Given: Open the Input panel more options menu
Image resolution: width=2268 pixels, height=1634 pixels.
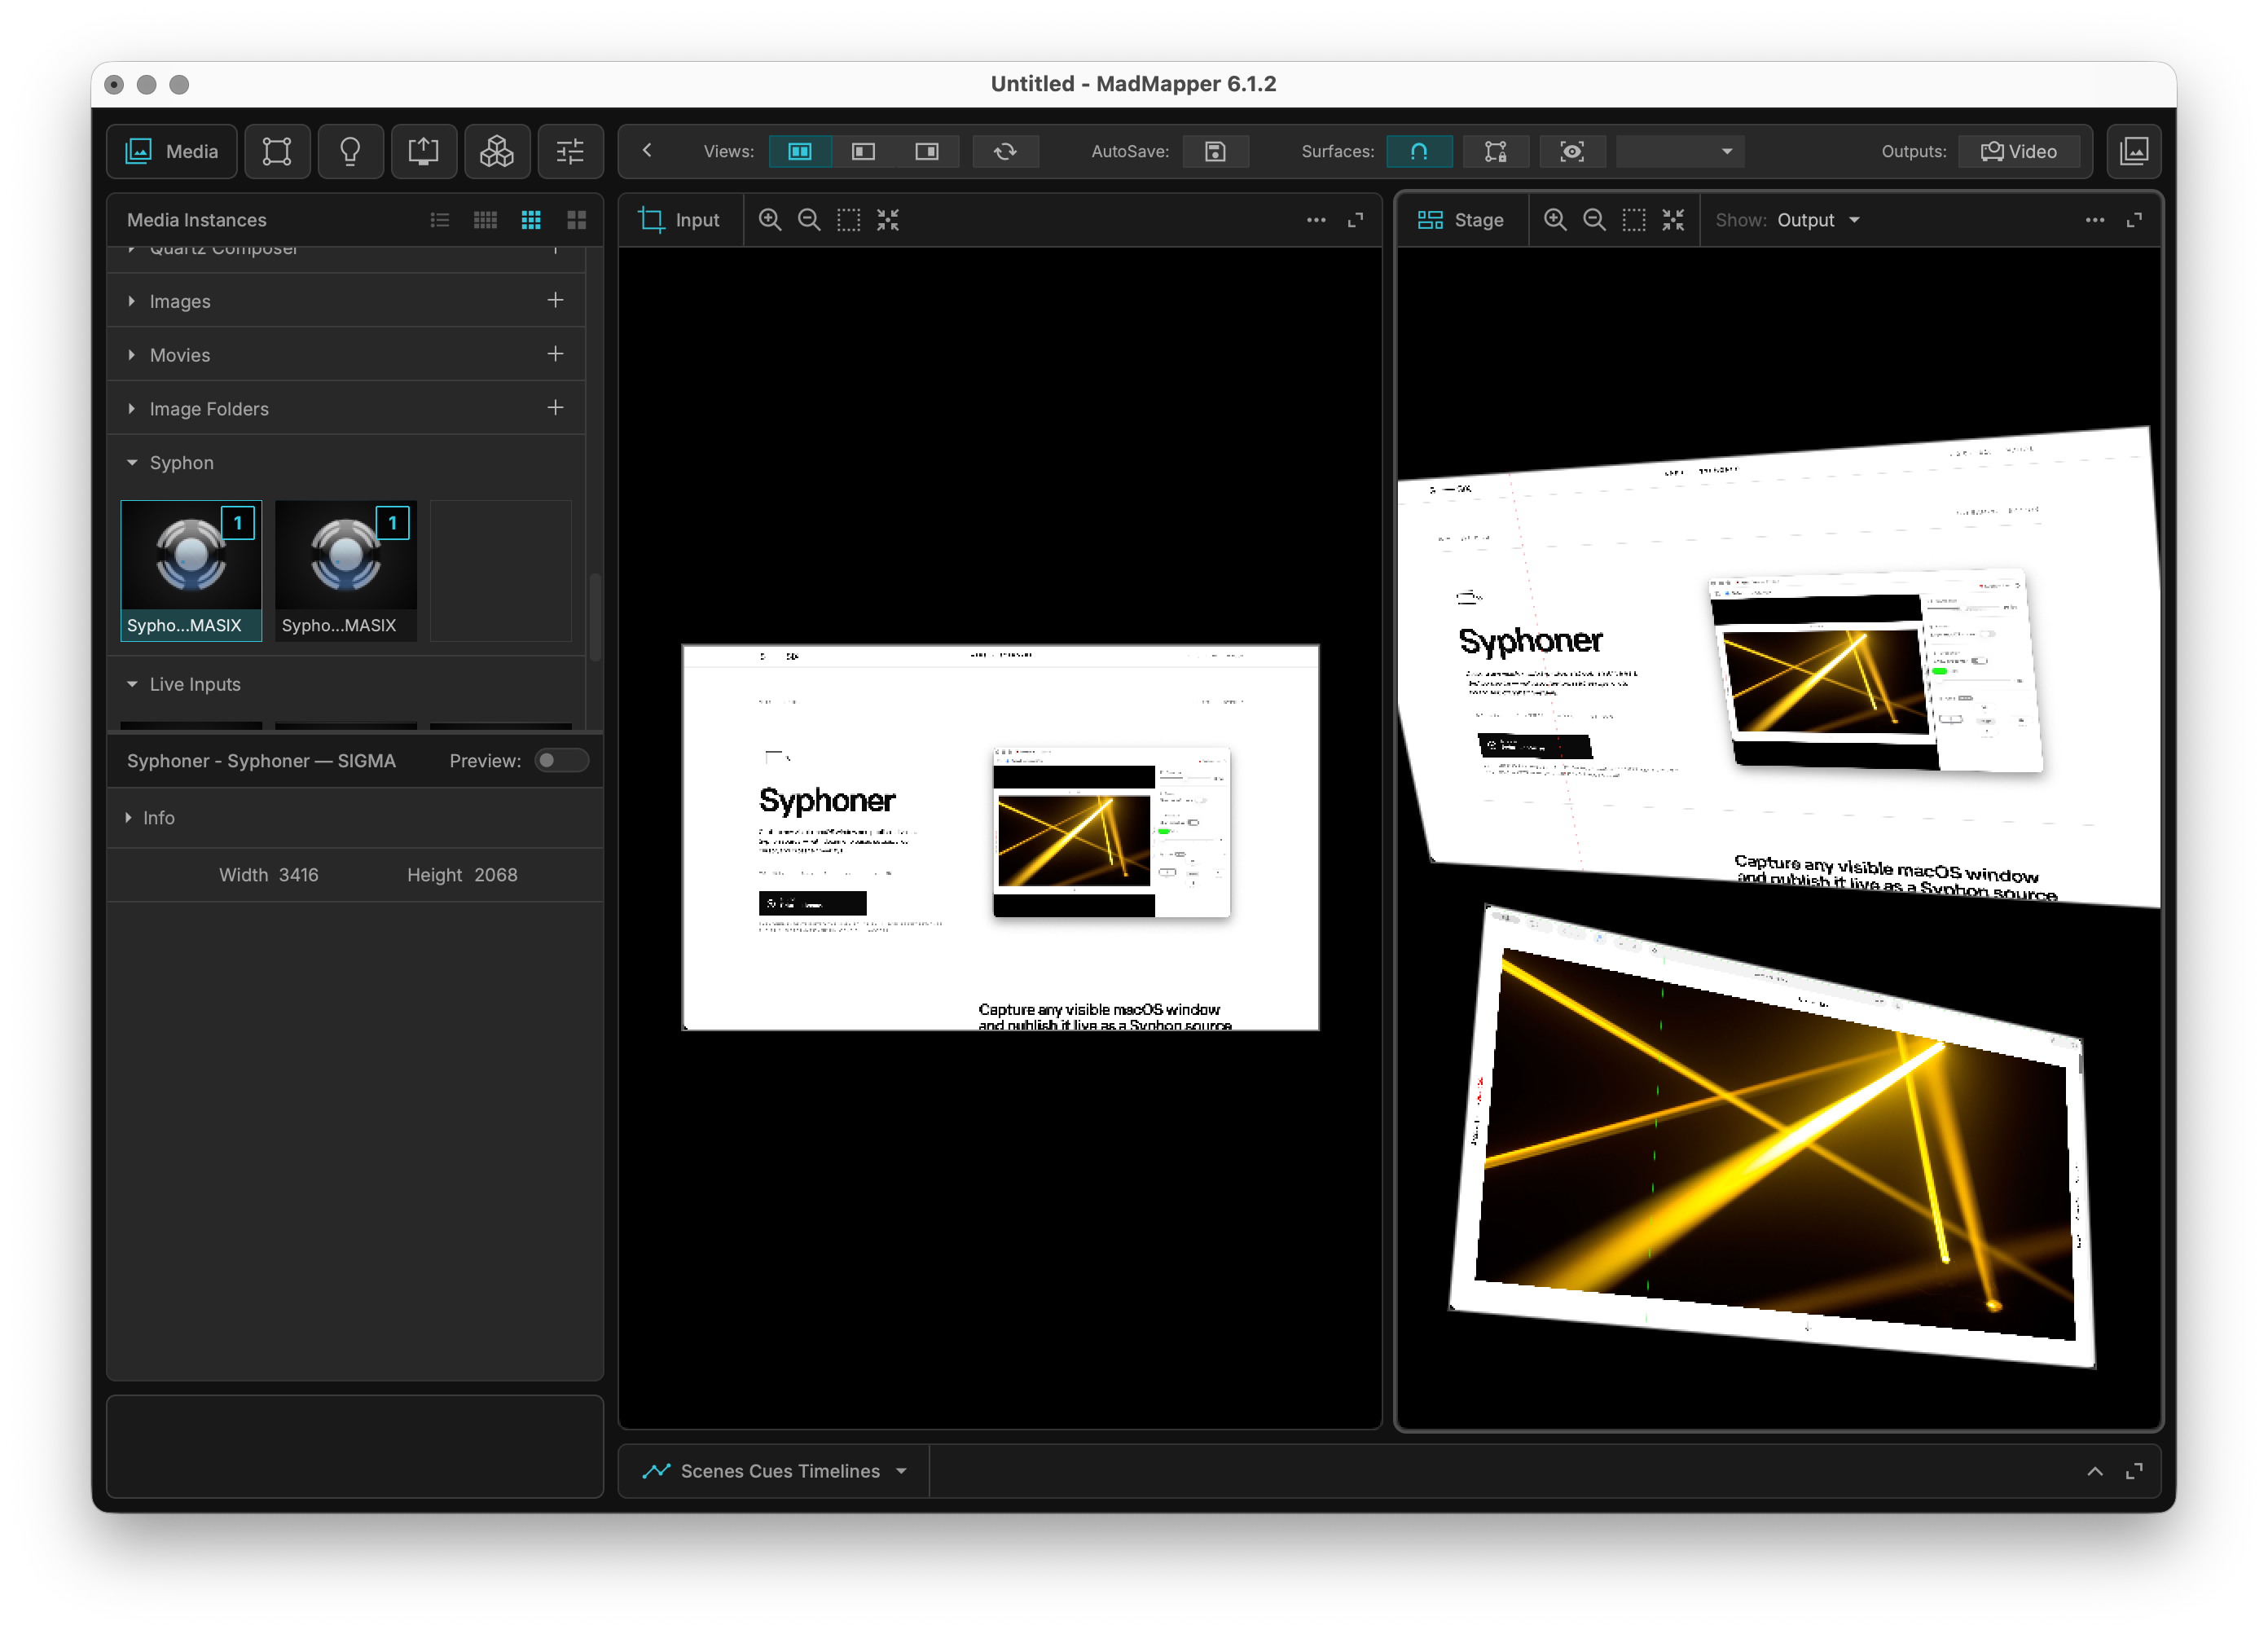Looking at the screenshot, I should [x=1316, y=220].
